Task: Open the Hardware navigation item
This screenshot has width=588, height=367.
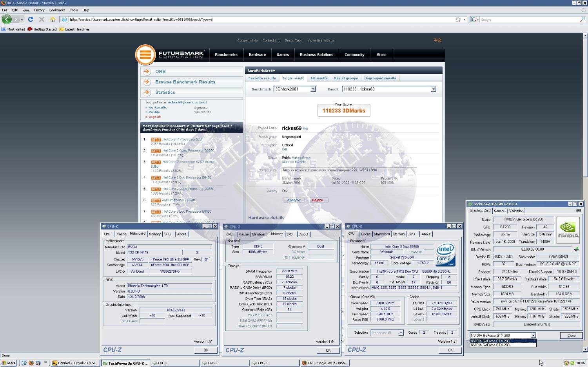Action: 257,55
